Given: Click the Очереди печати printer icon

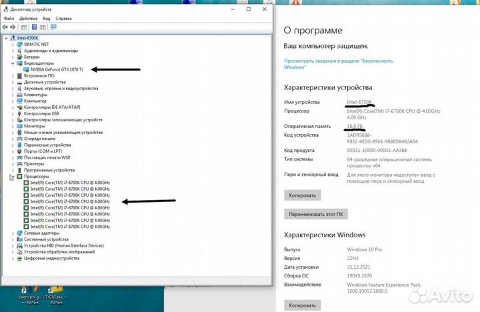Looking at the screenshot, I should 19,139.
